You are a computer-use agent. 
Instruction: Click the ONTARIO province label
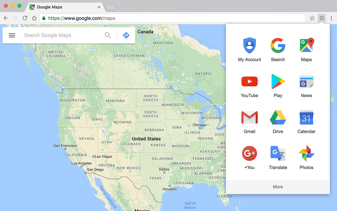click(203, 74)
